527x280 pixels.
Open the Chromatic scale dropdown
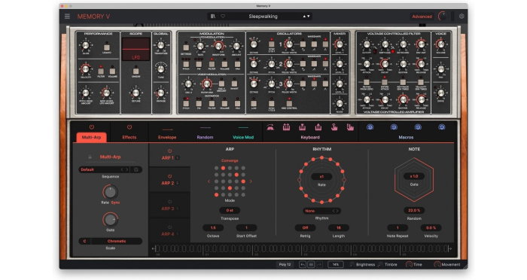point(117,241)
